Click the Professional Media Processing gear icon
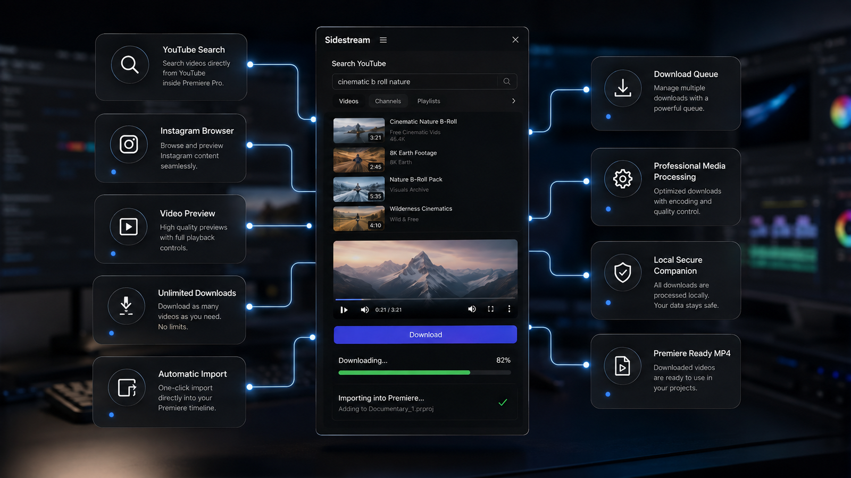The height and width of the screenshot is (478, 851). click(623, 179)
